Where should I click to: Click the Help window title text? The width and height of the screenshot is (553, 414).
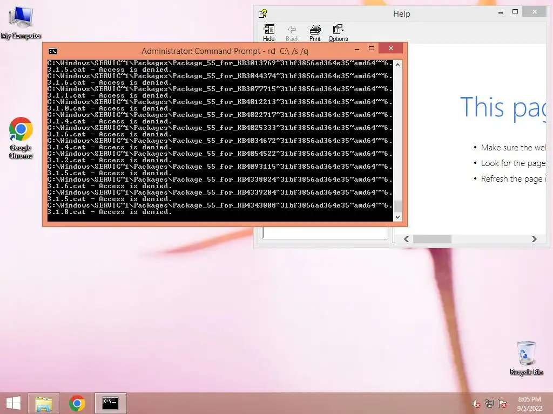coord(402,14)
